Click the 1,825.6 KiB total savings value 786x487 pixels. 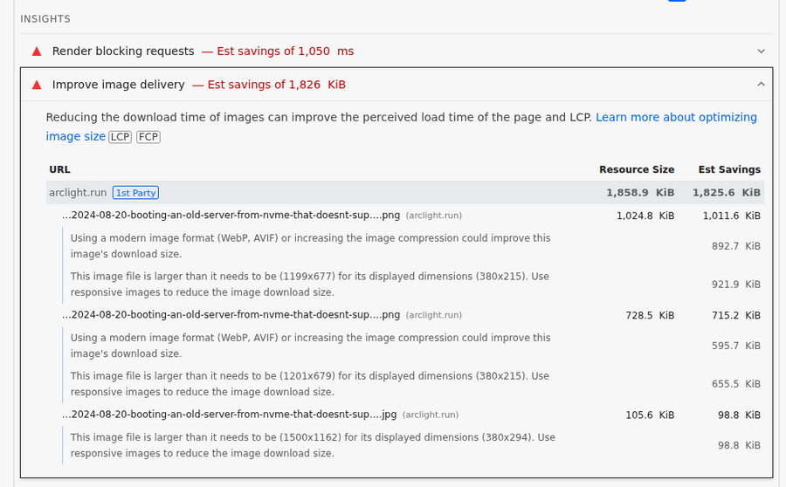726,193
